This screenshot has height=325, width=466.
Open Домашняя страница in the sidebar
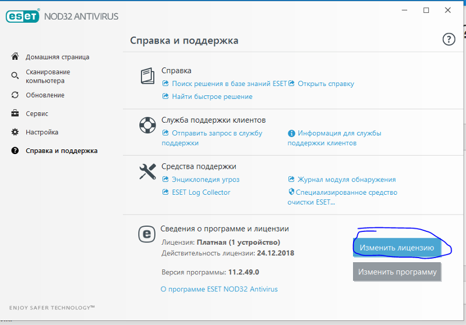[57, 57]
